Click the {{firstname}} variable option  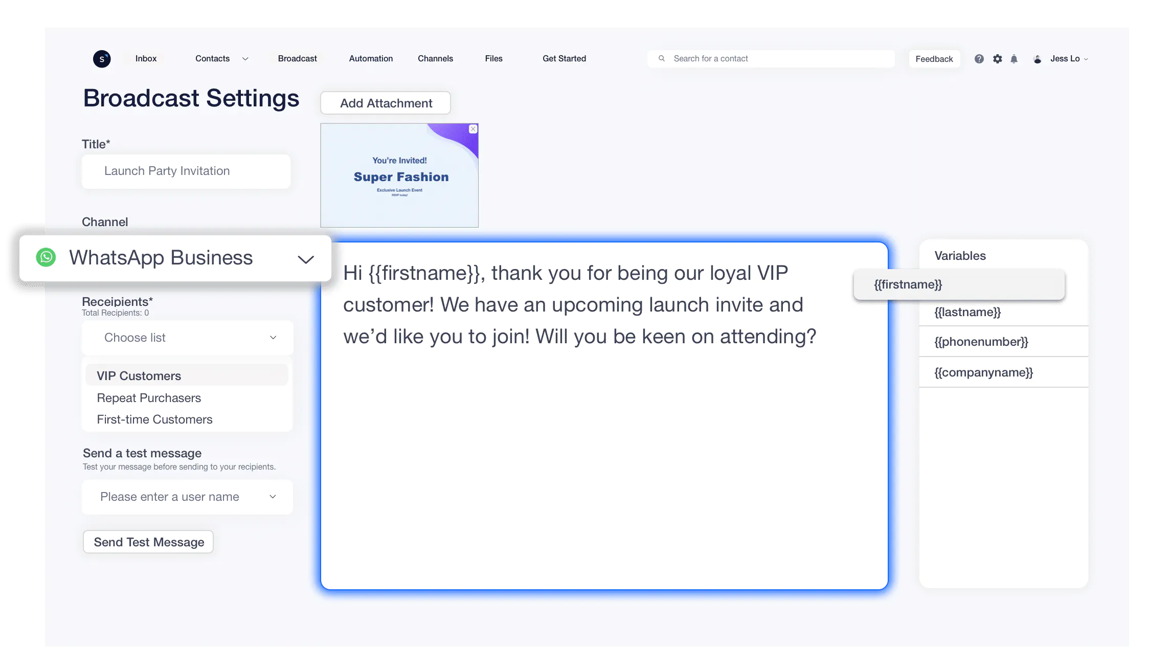coord(959,284)
